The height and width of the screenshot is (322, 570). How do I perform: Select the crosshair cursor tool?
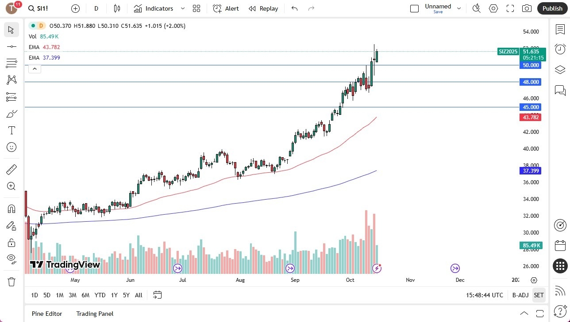tap(11, 30)
